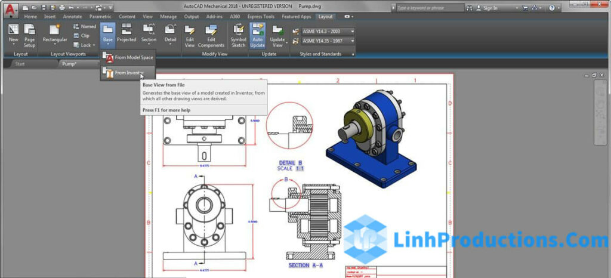Click the Undo arrow in quick access toolbar
Image resolution: width=611 pixels, height=278 pixels.
coord(70,7)
